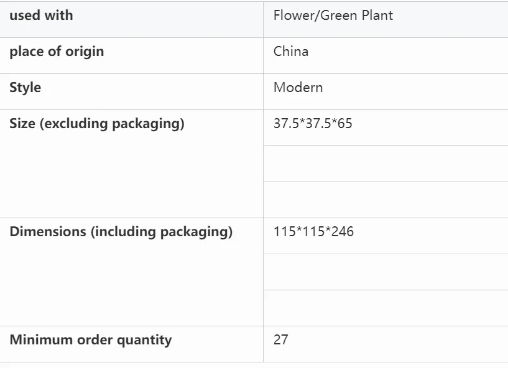The width and height of the screenshot is (508, 368).
Task: Click the second empty cell below 37.5*37.5*65
Action: (x=386, y=200)
